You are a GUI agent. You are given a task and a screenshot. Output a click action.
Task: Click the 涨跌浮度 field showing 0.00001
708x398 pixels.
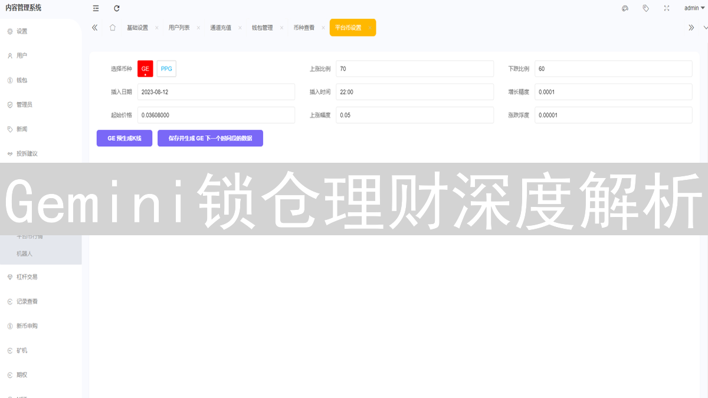(x=614, y=115)
